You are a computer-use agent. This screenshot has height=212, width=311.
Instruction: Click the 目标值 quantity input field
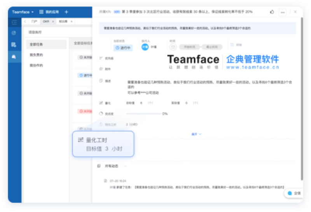(x=141, y=103)
